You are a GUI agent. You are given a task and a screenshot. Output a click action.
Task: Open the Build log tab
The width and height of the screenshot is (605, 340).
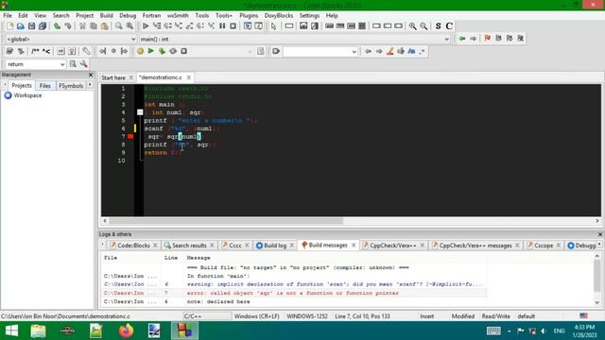tap(275, 246)
